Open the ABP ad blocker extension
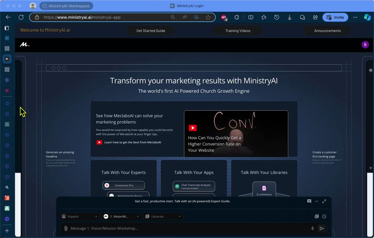The width and height of the screenshot is (374, 238). pyautogui.click(x=224, y=17)
